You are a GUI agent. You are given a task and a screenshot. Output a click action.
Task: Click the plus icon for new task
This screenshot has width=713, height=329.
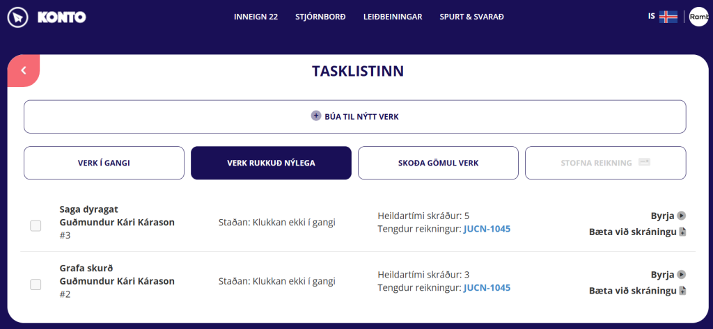tap(316, 116)
